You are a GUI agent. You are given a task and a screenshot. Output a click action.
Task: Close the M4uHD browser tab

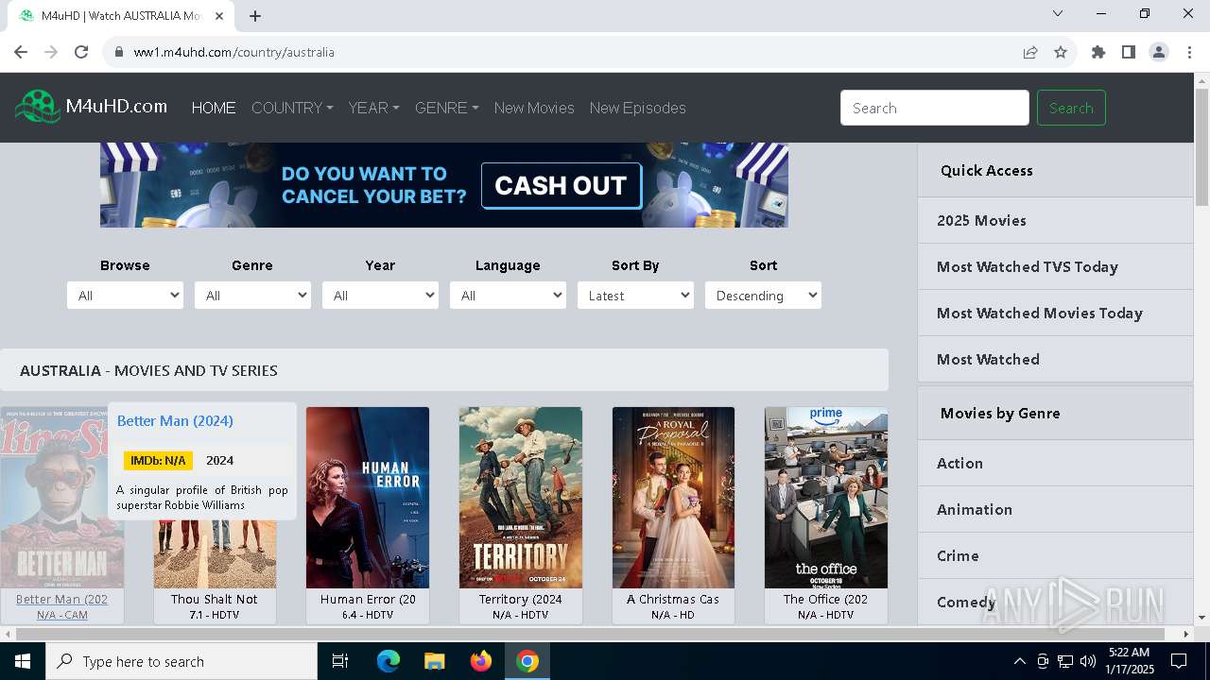pyautogui.click(x=219, y=16)
